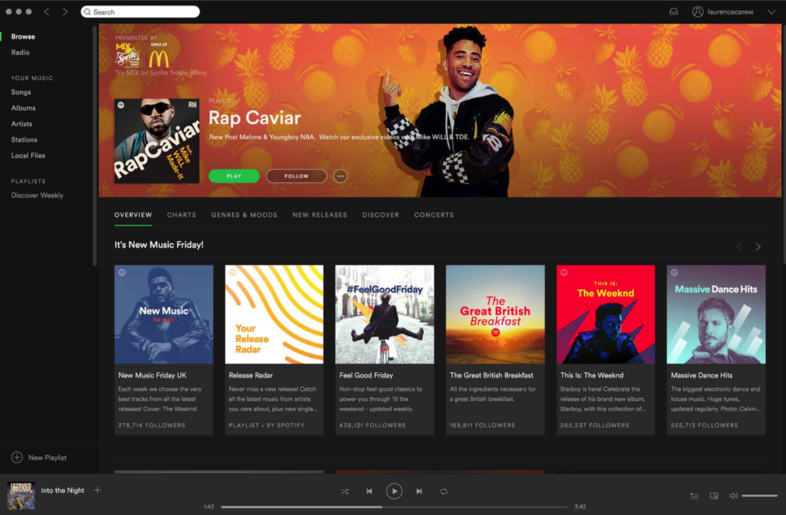Open Your Release Radar cover
The height and width of the screenshot is (515, 786).
pyautogui.click(x=274, y=314)
